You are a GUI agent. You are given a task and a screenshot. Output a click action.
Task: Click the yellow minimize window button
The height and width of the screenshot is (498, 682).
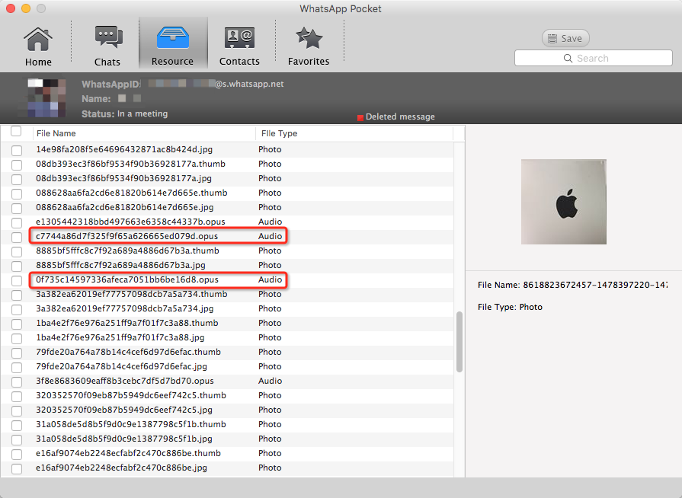click(x=26, y=8)
